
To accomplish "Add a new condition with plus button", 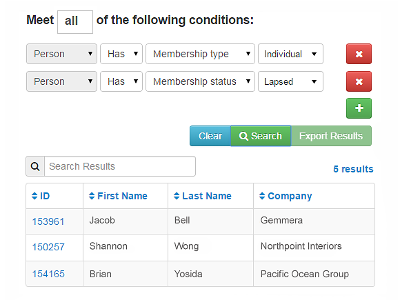I will pos(359,108).
